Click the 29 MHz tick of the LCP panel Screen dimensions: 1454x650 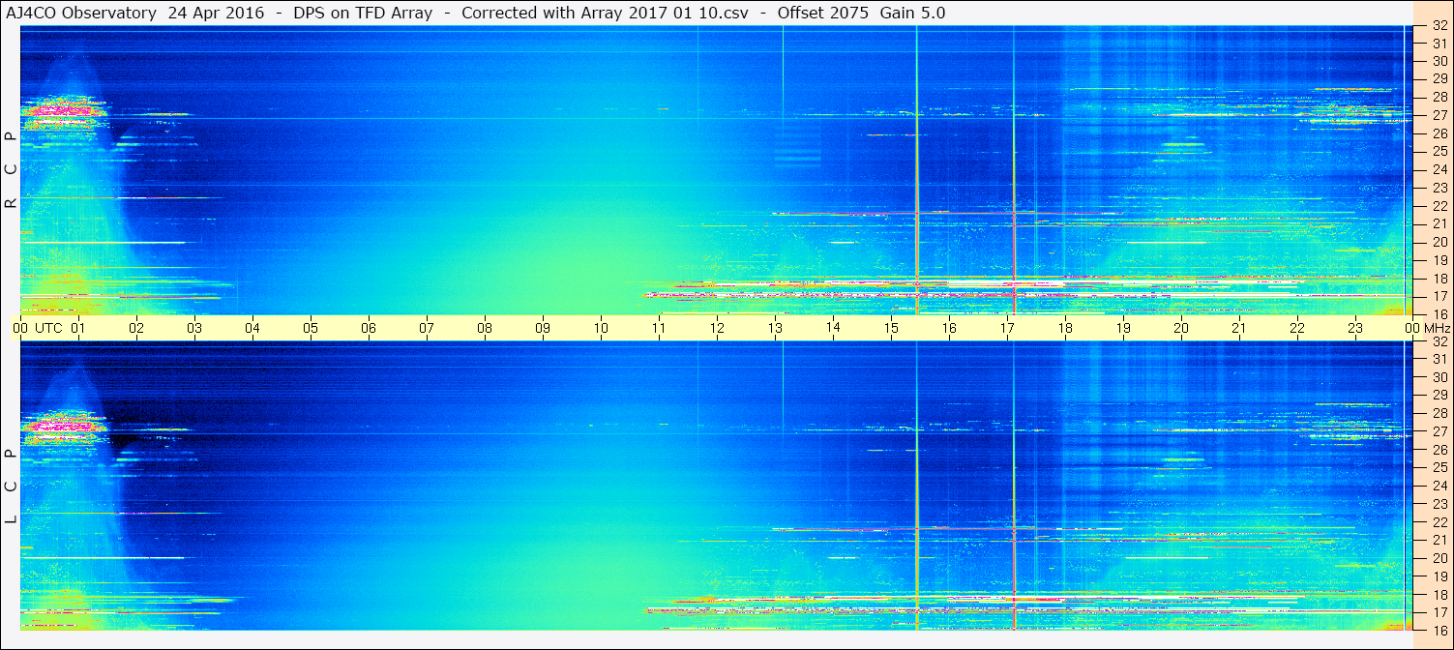point(1439,395)
